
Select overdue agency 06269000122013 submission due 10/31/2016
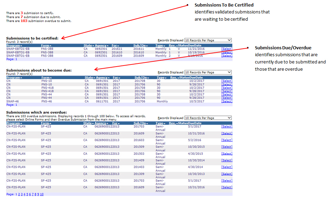(227, 133)
